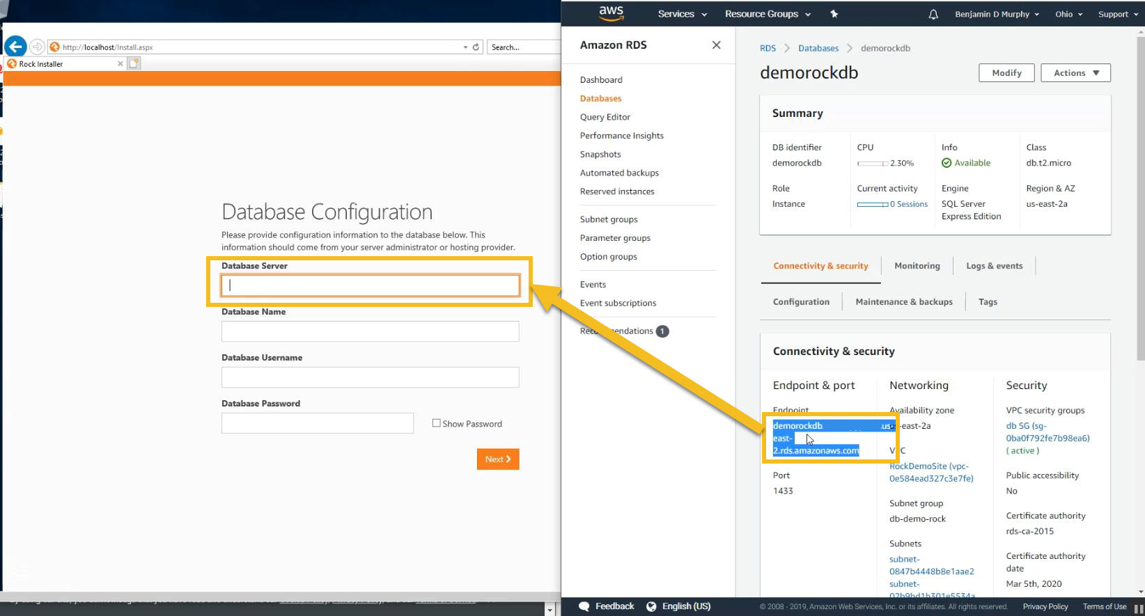
Task: Close the Rock Installer browser tab
Action: tap(120, 63)
